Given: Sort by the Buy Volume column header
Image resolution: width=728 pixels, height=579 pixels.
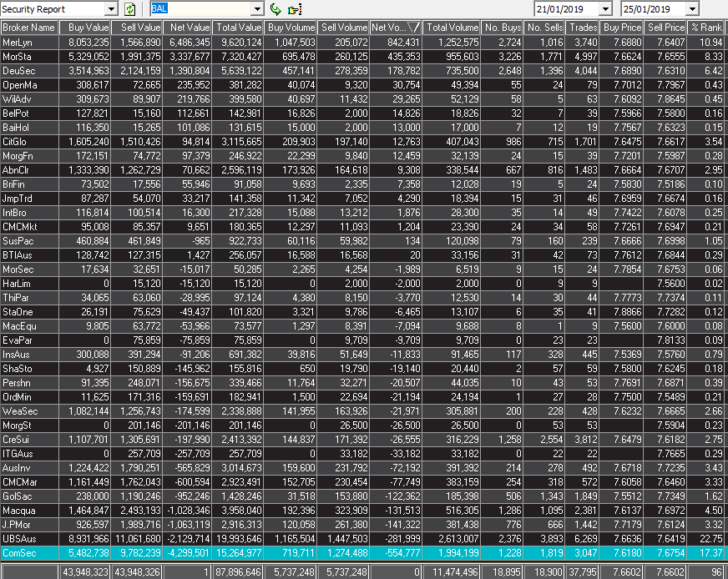Looking at the screenshot, I should [291, 28].
